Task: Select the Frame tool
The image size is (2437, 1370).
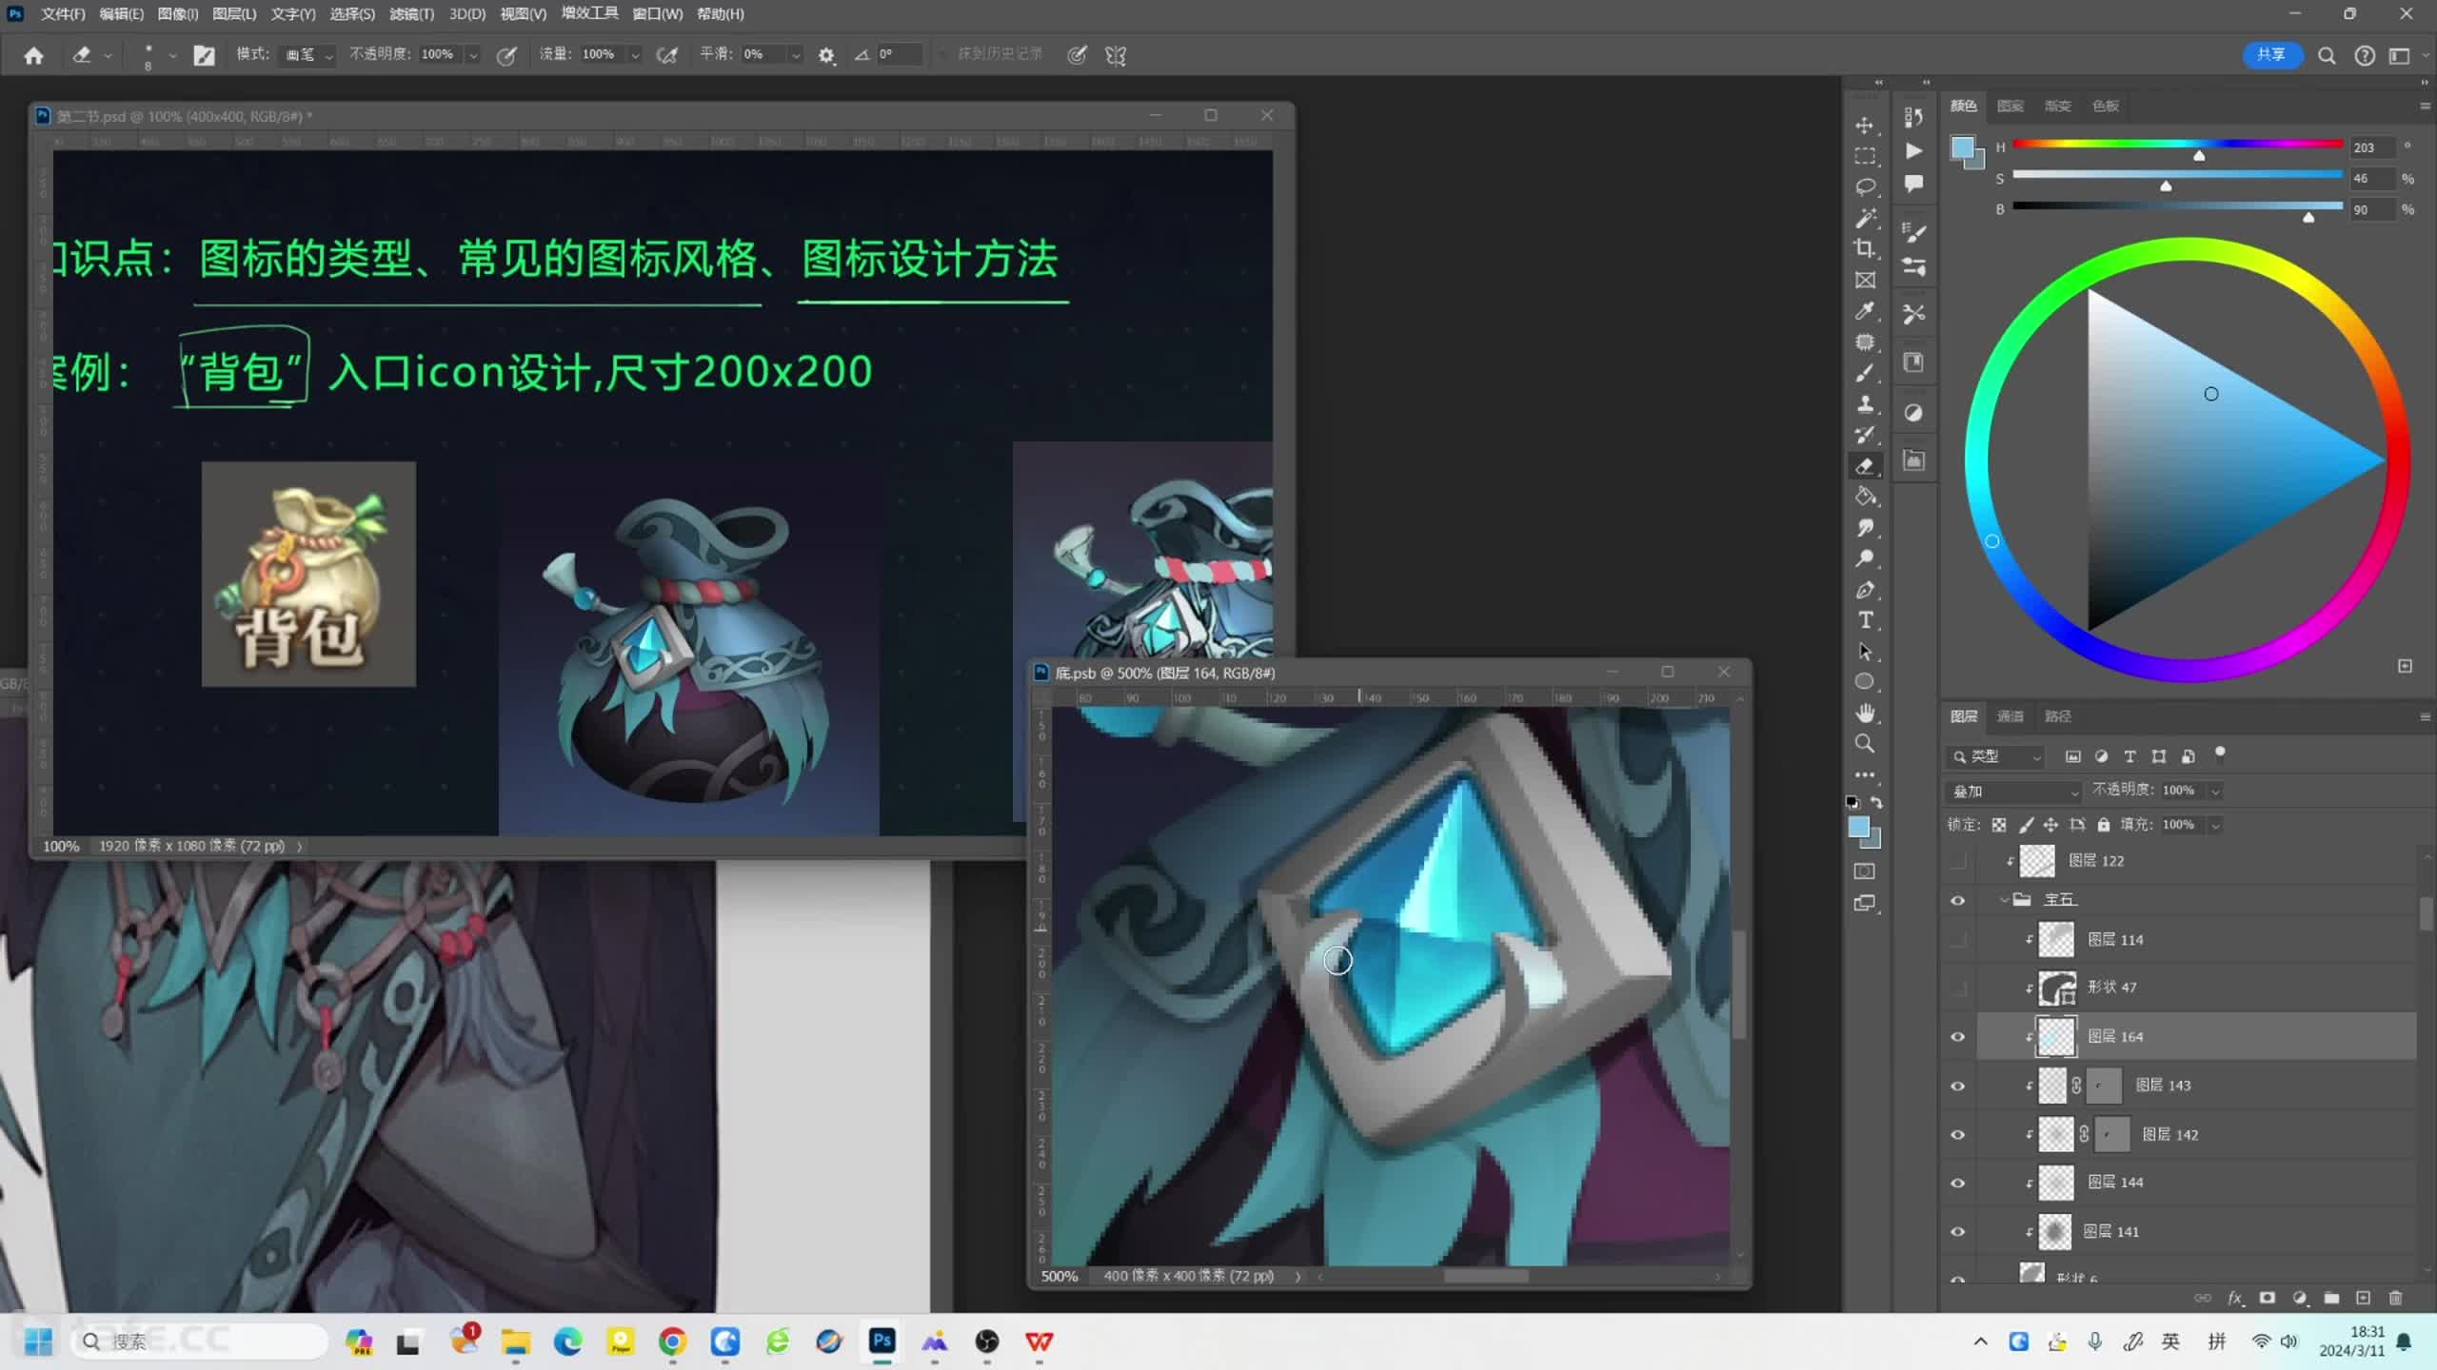Action: tap(1865, 280)
